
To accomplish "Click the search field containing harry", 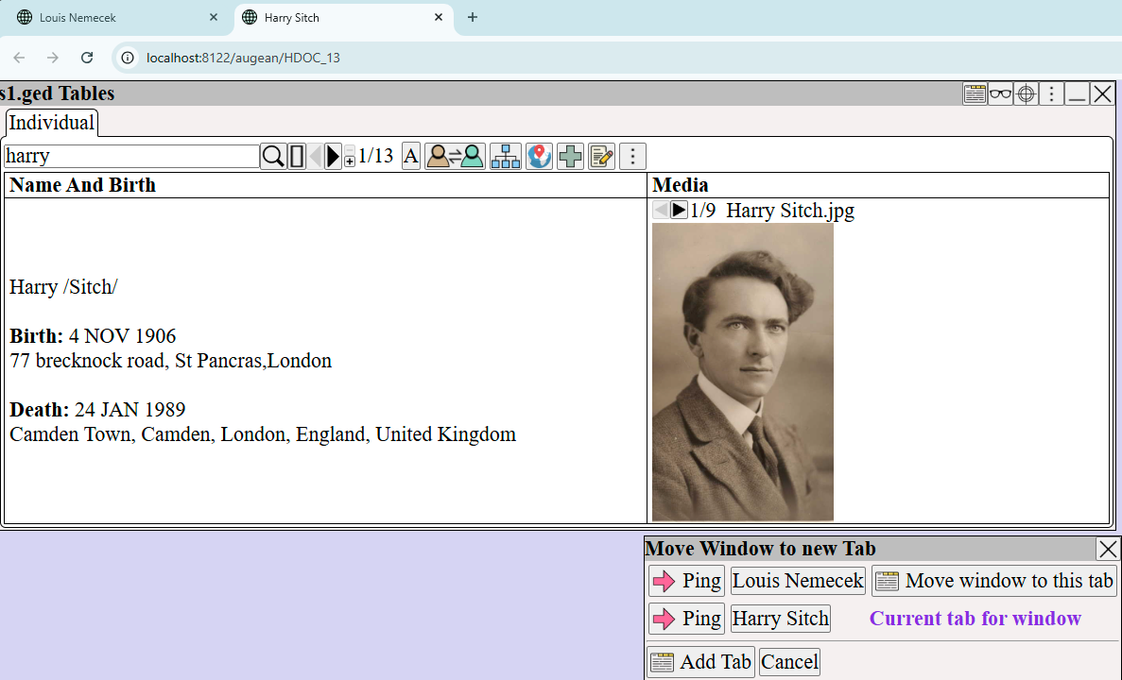I will [x=131, y=157].
